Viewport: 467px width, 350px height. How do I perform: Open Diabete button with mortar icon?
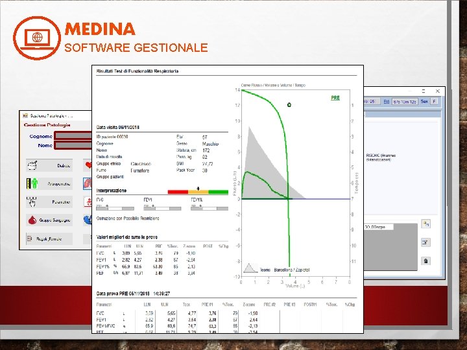[49, 165]
